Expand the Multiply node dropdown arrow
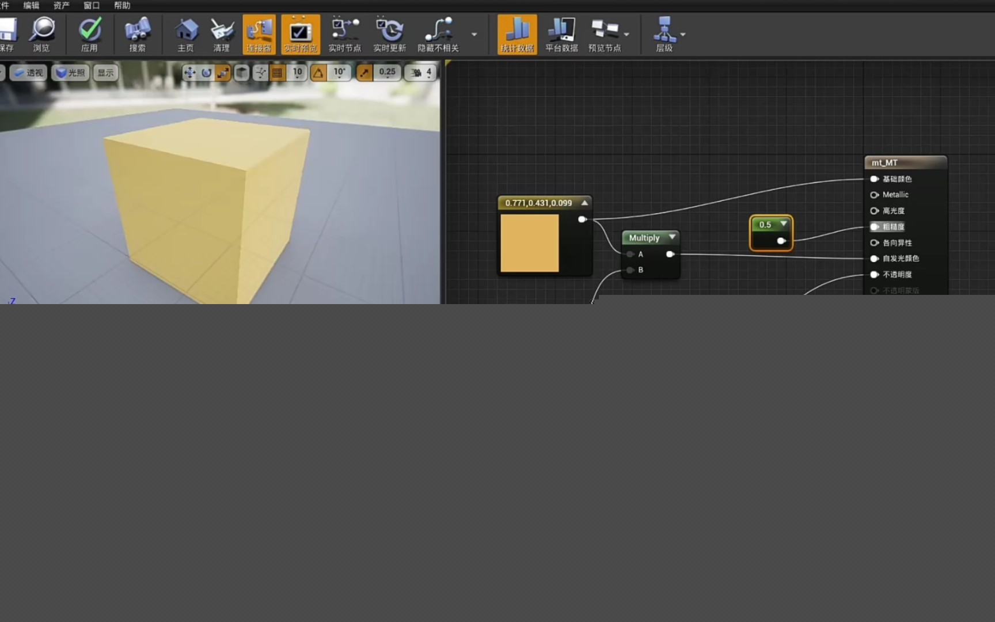 [672, 237]
